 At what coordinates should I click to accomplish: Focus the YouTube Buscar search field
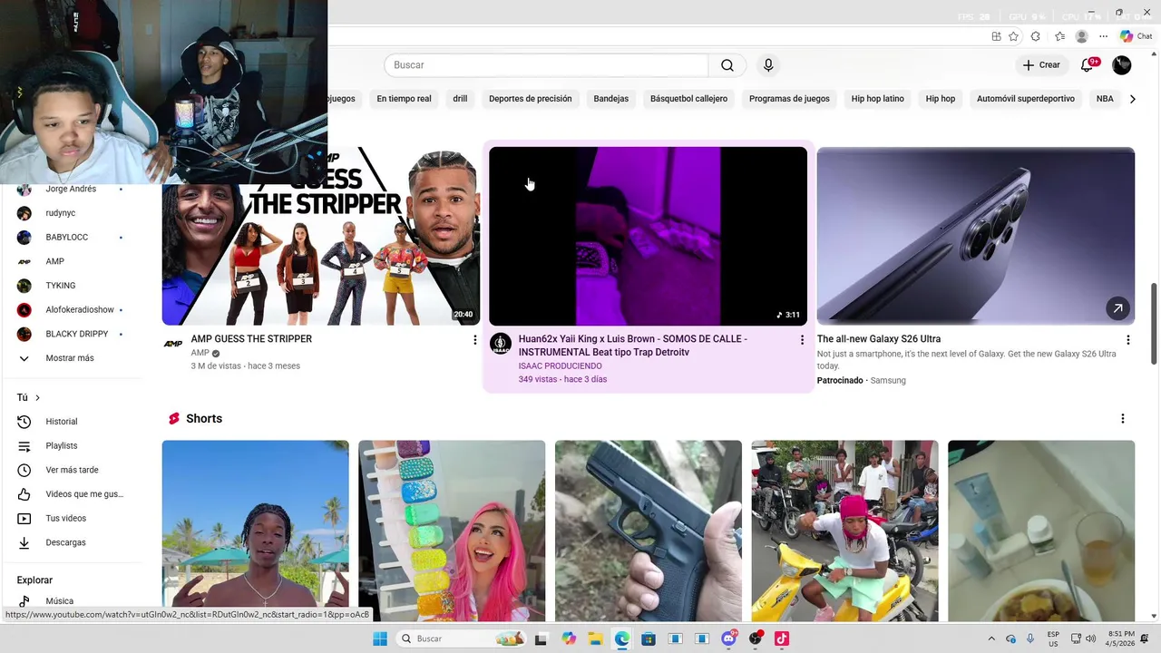point(546,65)
